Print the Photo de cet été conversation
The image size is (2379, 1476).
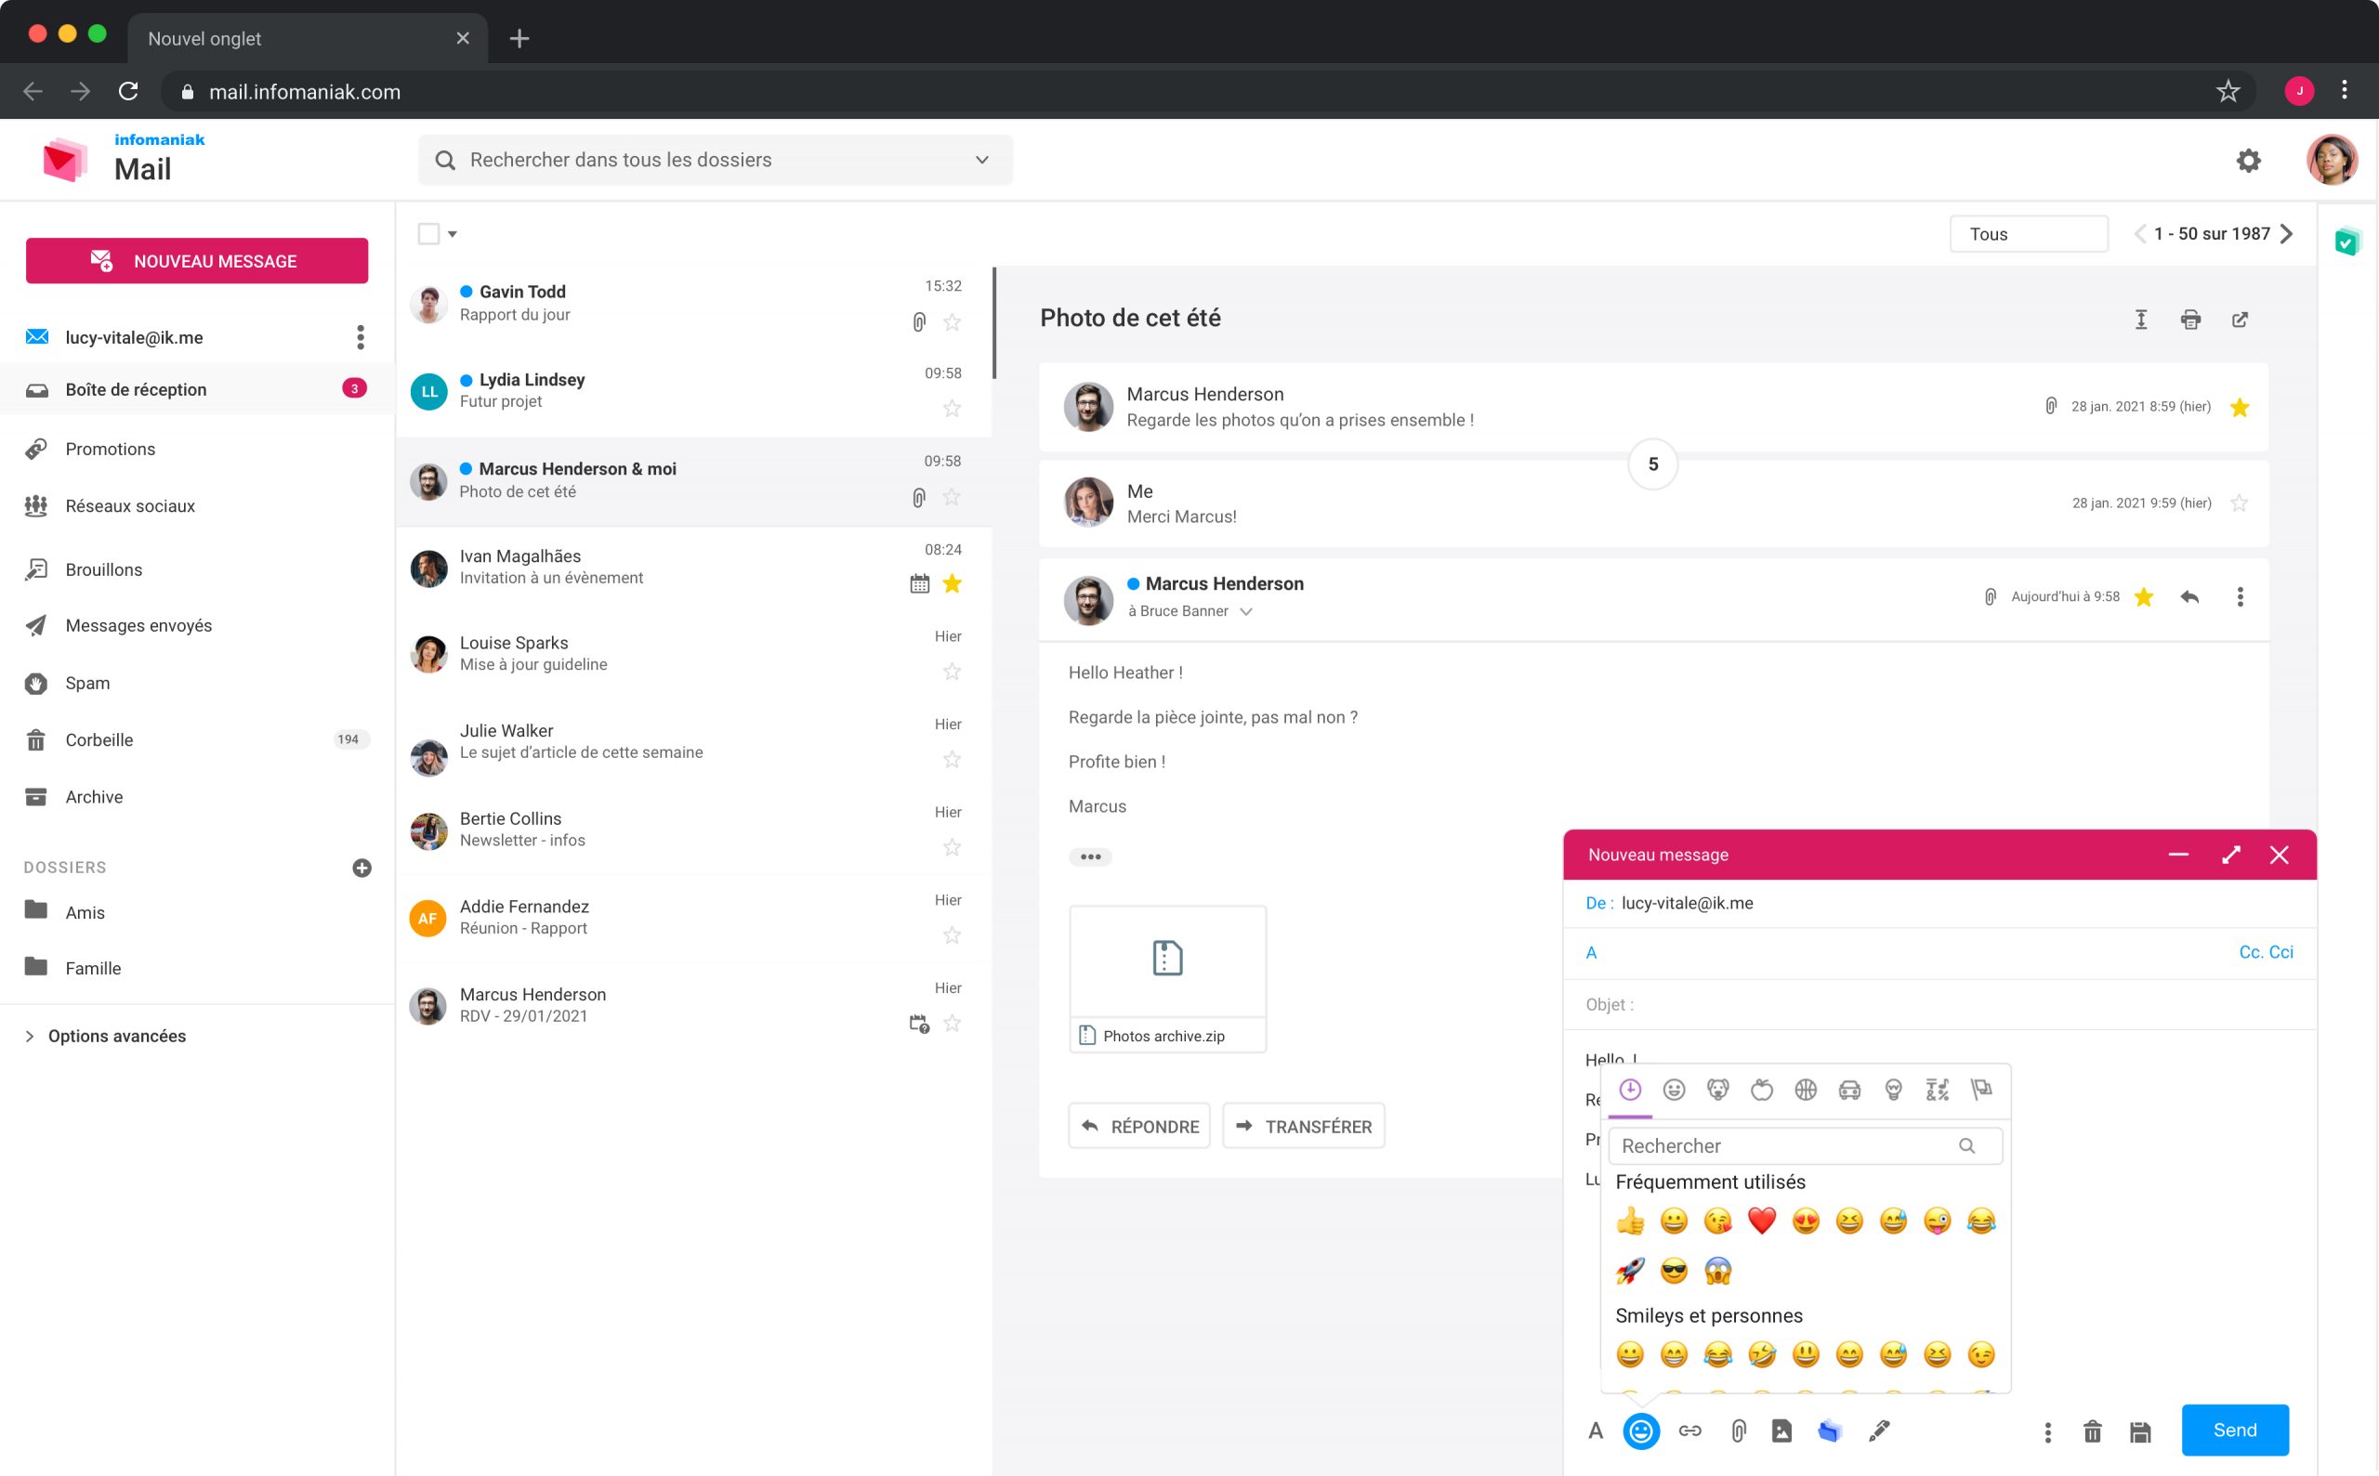coord(2190,320)
